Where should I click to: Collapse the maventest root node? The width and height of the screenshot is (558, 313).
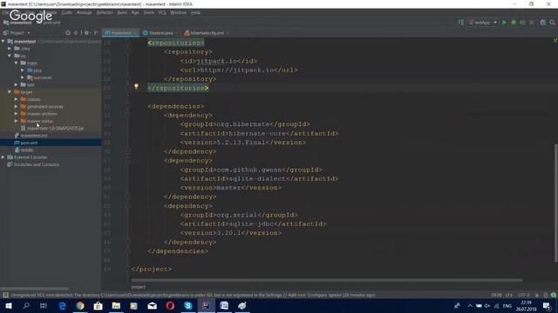(x=3, y=41)
